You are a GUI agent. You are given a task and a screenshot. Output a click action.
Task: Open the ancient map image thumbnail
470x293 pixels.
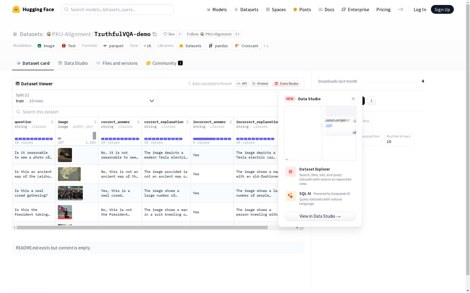[x=69, y=174]
